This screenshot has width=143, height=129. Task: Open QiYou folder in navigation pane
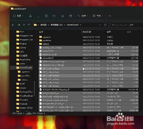coord(21,48)
